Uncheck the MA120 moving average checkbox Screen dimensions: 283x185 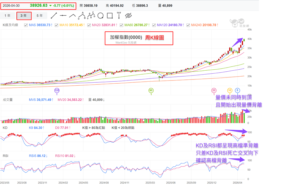point(154,25)
